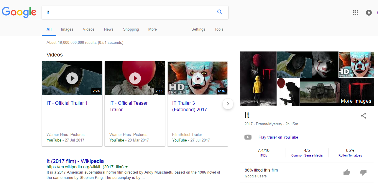
Task: Click the Google logo
Action: (x=19, y=12)
